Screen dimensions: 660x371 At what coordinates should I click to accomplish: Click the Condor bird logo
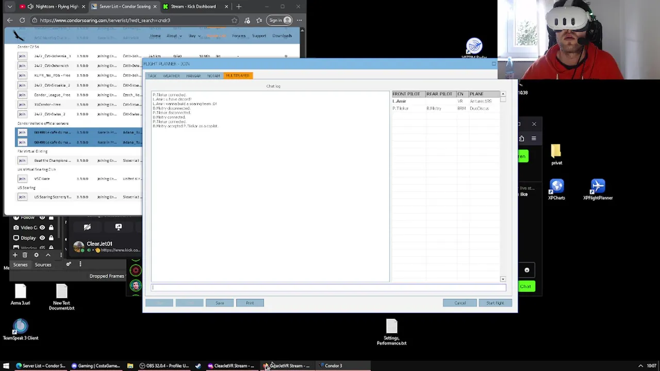(19, 36)
